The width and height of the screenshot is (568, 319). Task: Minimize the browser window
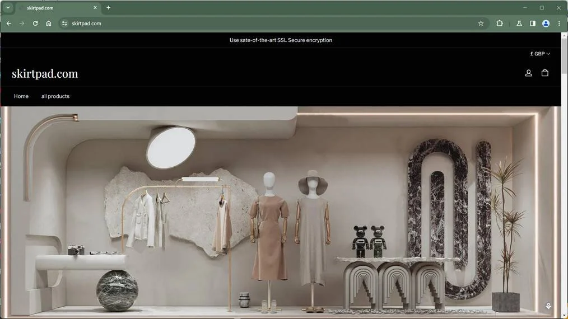[525, 8]
